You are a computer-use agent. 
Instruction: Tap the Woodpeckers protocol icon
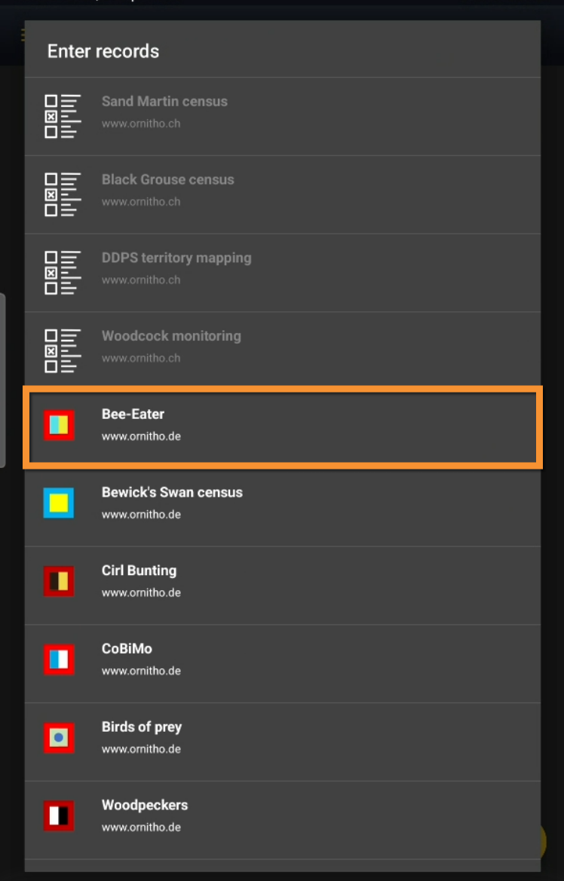[59, 815]
